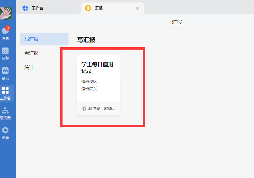This screenshot has height=178, width=254.
Task: Open the 通讯录 contacts sidebar icon
Action: click(5, 113)
